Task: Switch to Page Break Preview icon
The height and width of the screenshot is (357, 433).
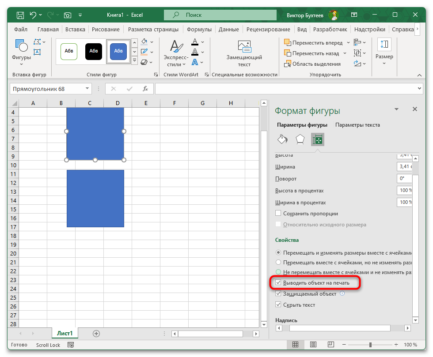Action: [x=331, y=345]
